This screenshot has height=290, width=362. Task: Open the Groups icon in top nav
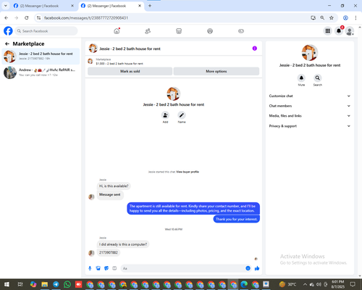point(210,31)
